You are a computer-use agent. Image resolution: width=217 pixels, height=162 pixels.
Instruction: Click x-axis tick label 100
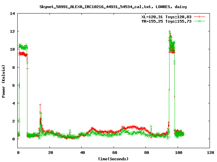(x=179, y=153)
